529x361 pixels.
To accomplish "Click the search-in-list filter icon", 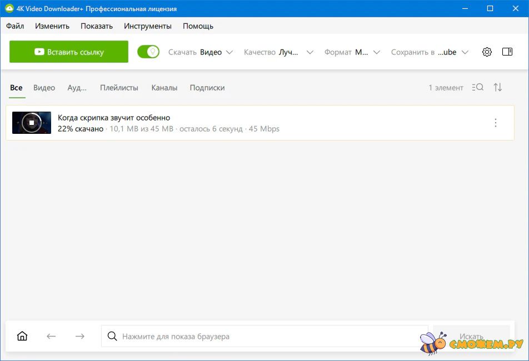I will (477, 88).
